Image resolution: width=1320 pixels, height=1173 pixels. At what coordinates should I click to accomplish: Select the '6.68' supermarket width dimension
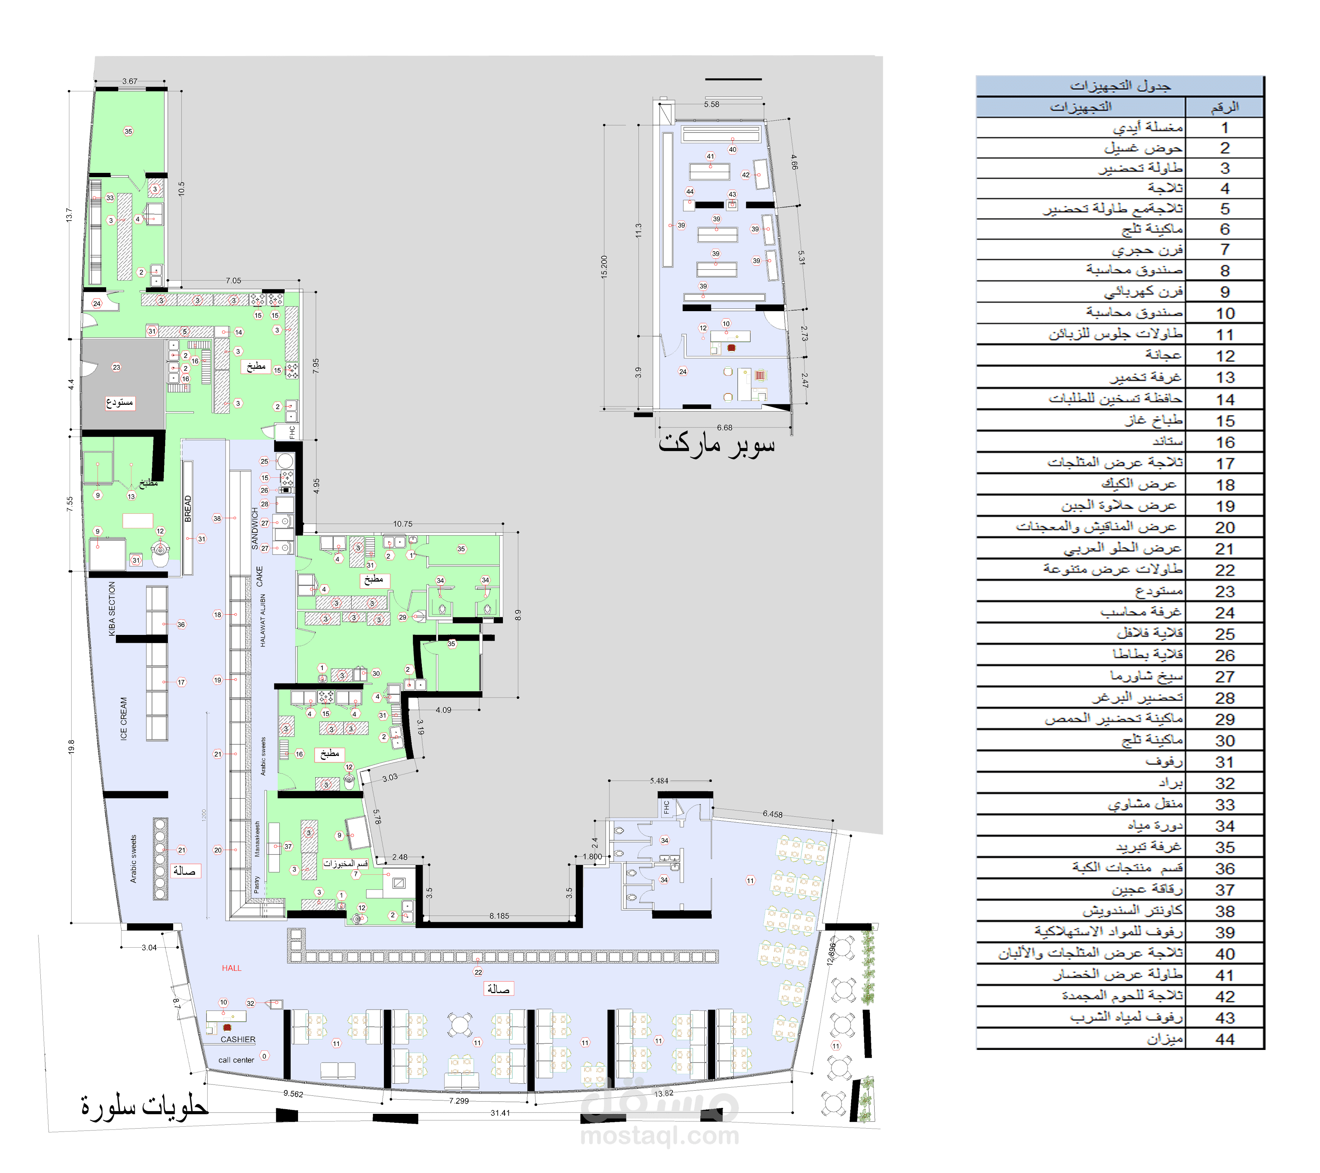tap(725, 428)
